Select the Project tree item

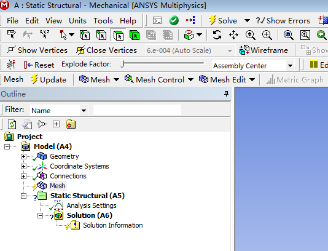(x=29, y=137)
